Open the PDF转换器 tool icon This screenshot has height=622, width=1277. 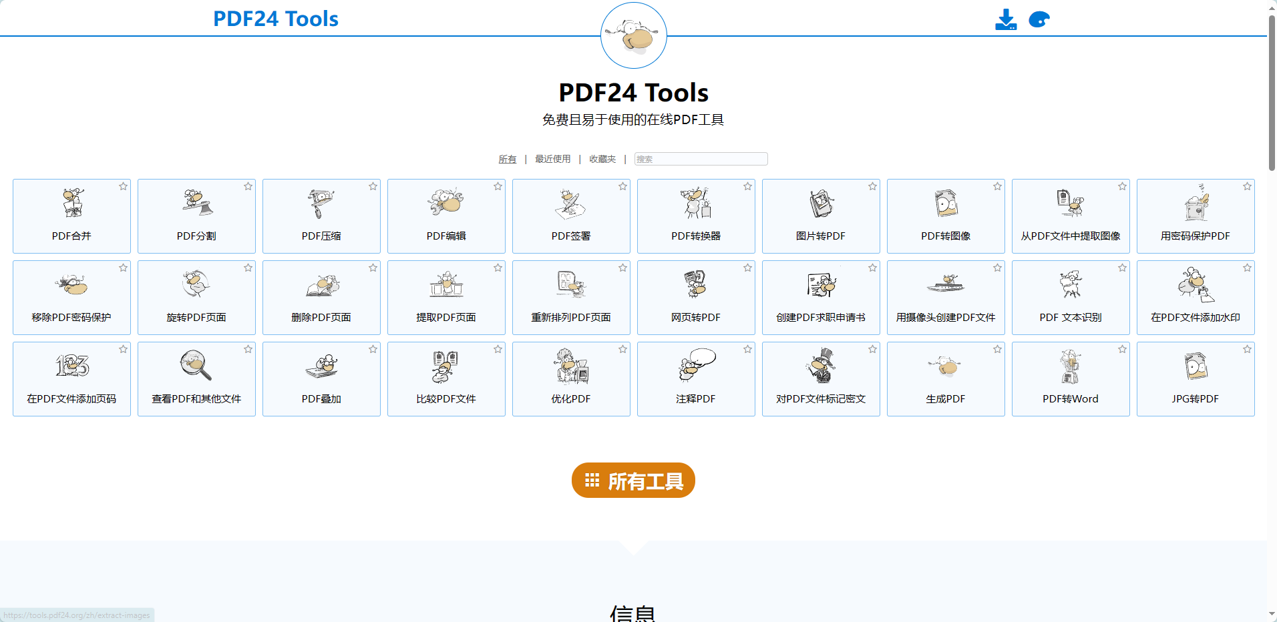696,203
